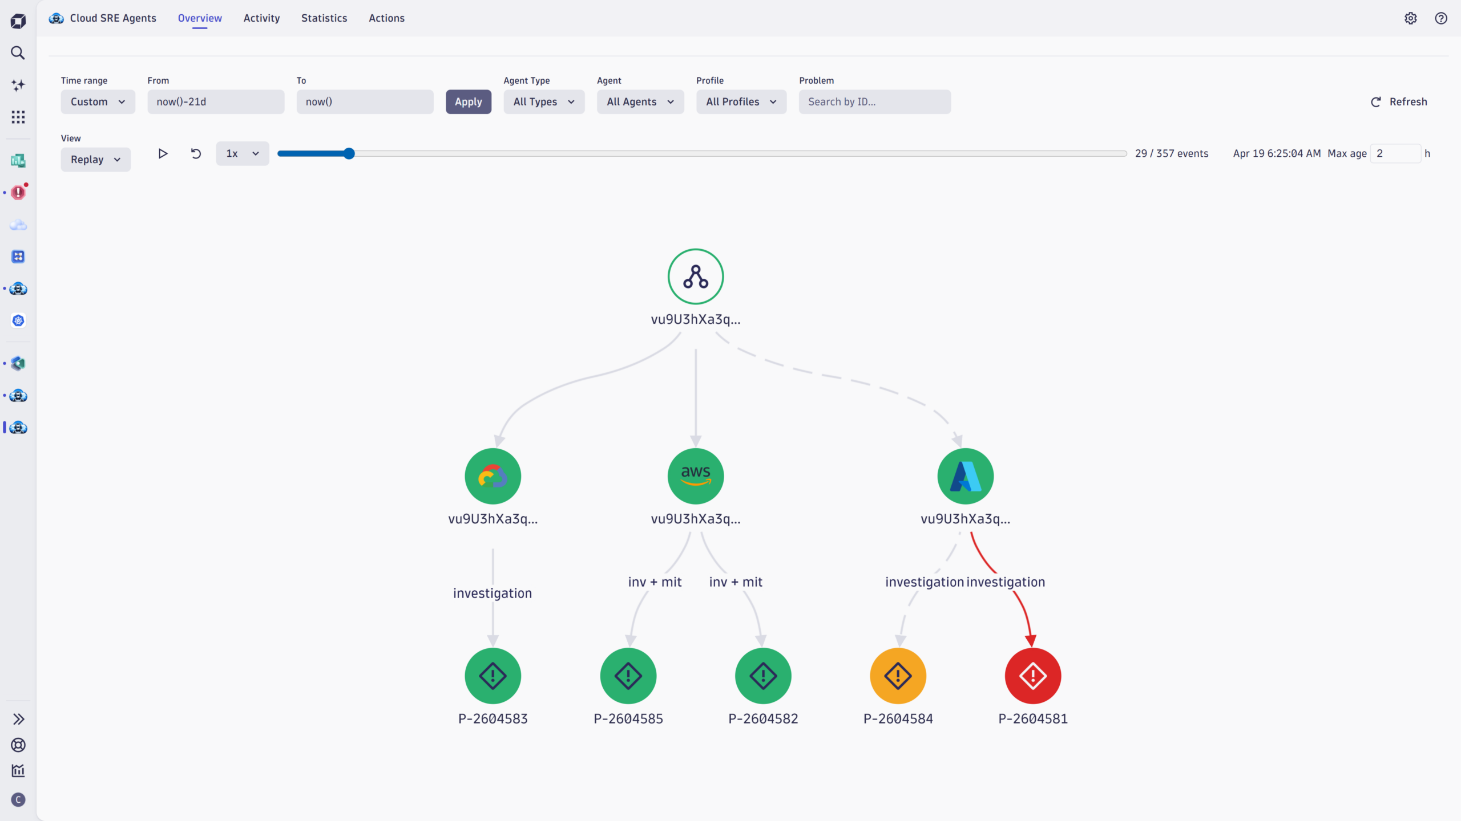This screenshot has width=1461, height=821.
Task: Open the All Profiles dropdown
Action: 741,101
